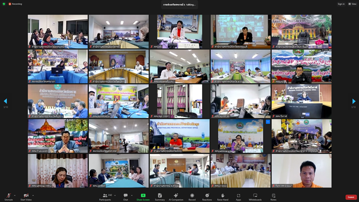Raise Hand in the meeting

click(x=223, y=196)
